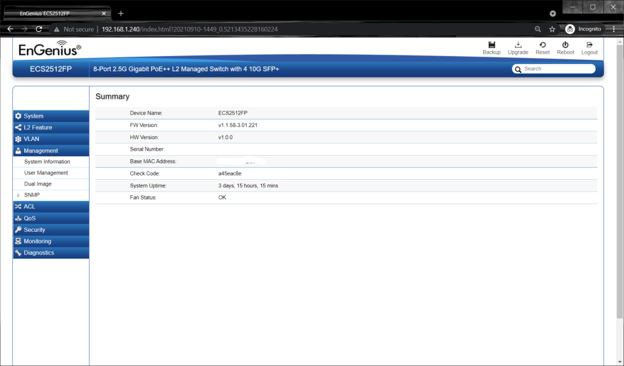Viewport: 624px width, 366px height.
Task: Bookmark page with the star icon
Action: click(x=552, y=29)
